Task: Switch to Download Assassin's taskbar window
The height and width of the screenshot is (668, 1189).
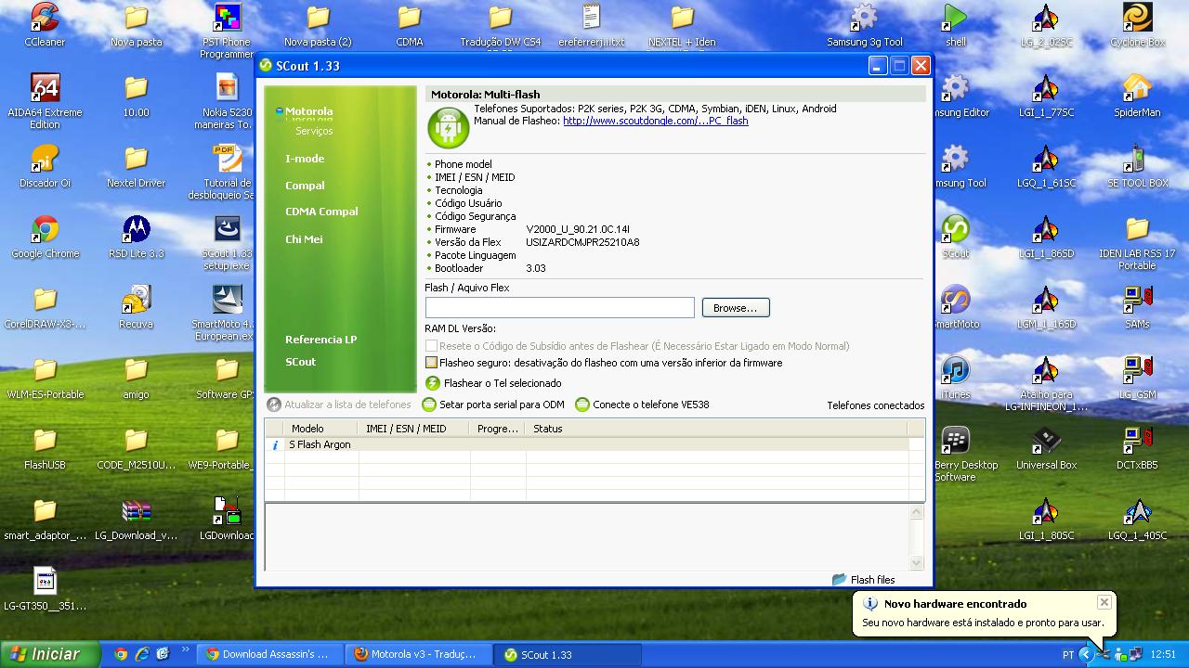Action: 269,654
